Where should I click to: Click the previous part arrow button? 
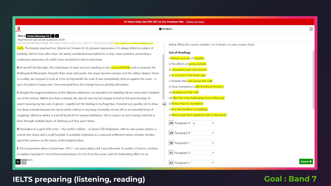tap(18, 162)
